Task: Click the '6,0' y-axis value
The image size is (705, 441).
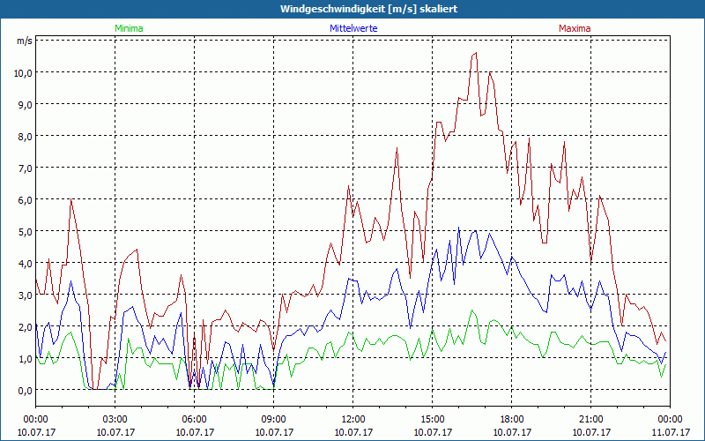Action: click(x=26, y=200)
